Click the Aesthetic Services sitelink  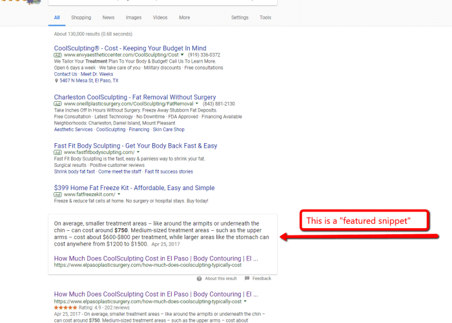[x=73, y=130]
